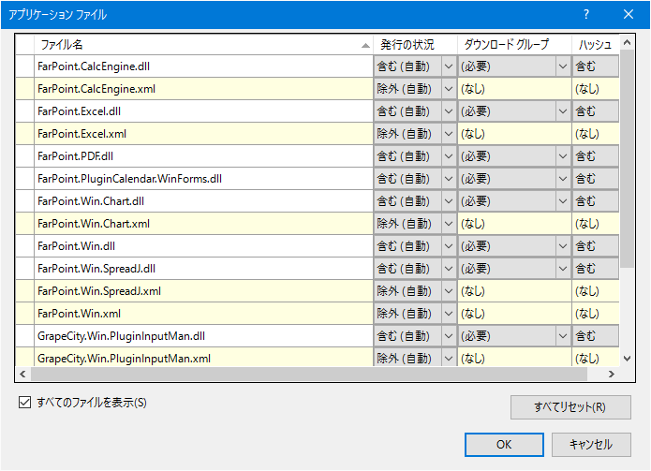Image resolution: width=651 pixels, height=471 pixels.
Task: Open download group dropdown for GrapeCity.Win.PluginInputMan.dll
Action: pos(563,336)
